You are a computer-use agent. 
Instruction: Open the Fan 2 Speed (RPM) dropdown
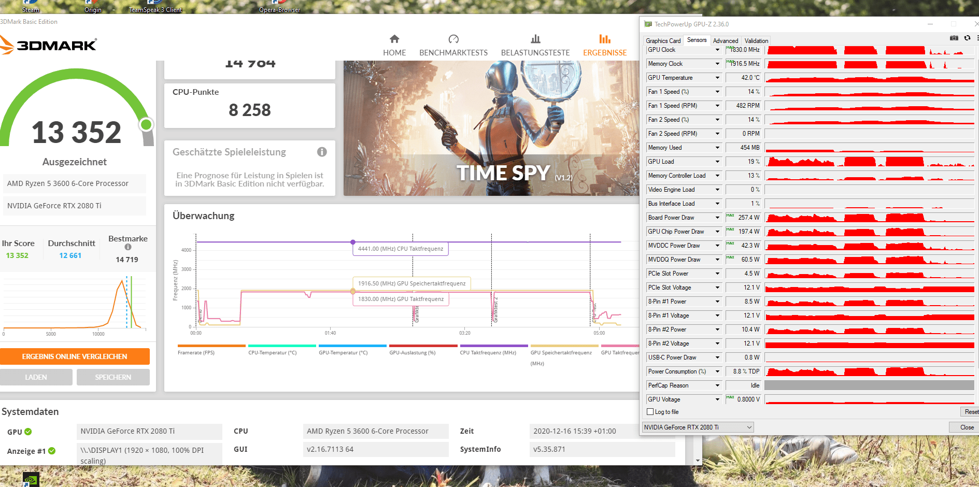pos(717,134)
